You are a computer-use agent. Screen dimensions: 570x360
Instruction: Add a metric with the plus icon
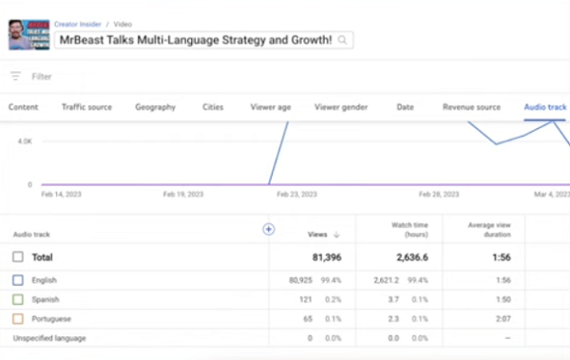coord(269,229)
